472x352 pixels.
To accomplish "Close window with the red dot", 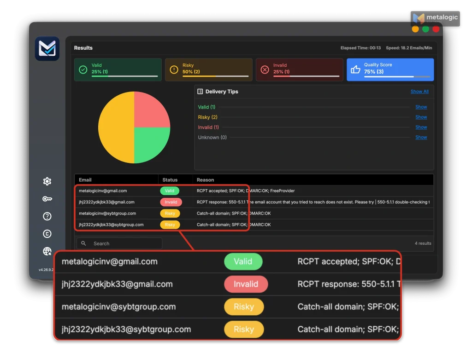I will click(x=436, y=29).
